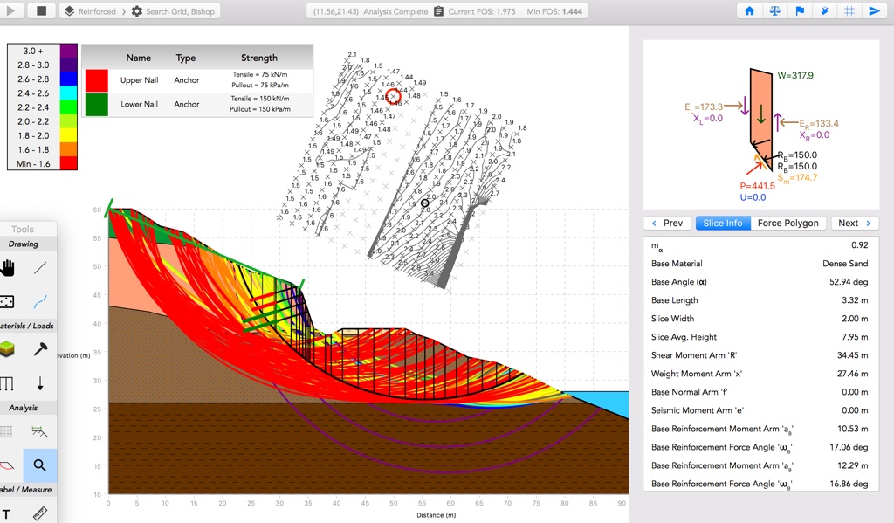This screenshot has width=894, height=523.
Task: Toggle the grid hash icon
Action: tap(849, 10)
